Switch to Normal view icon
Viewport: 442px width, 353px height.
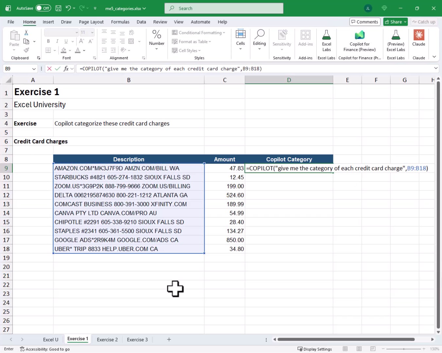(x=345, y=349)
